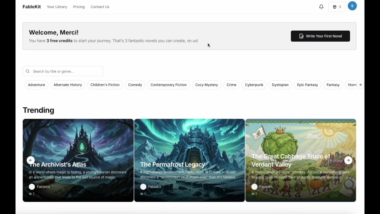
Task: Select Pricing in the top menu
Action: [x=79, y=7]
